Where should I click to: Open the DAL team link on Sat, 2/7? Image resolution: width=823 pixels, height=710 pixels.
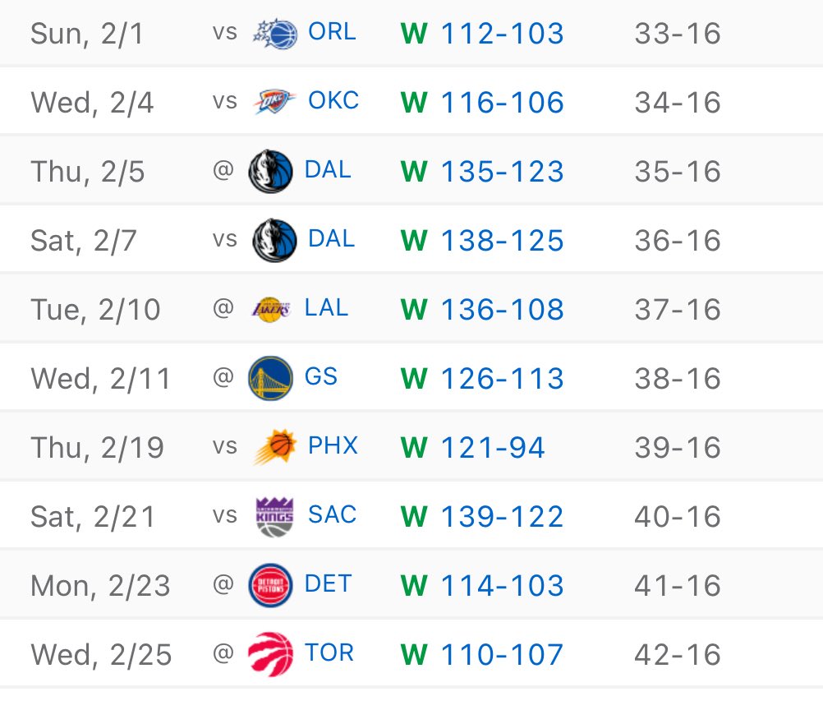[331, 239]
